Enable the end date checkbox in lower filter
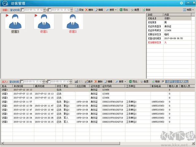 click(49, 82)
